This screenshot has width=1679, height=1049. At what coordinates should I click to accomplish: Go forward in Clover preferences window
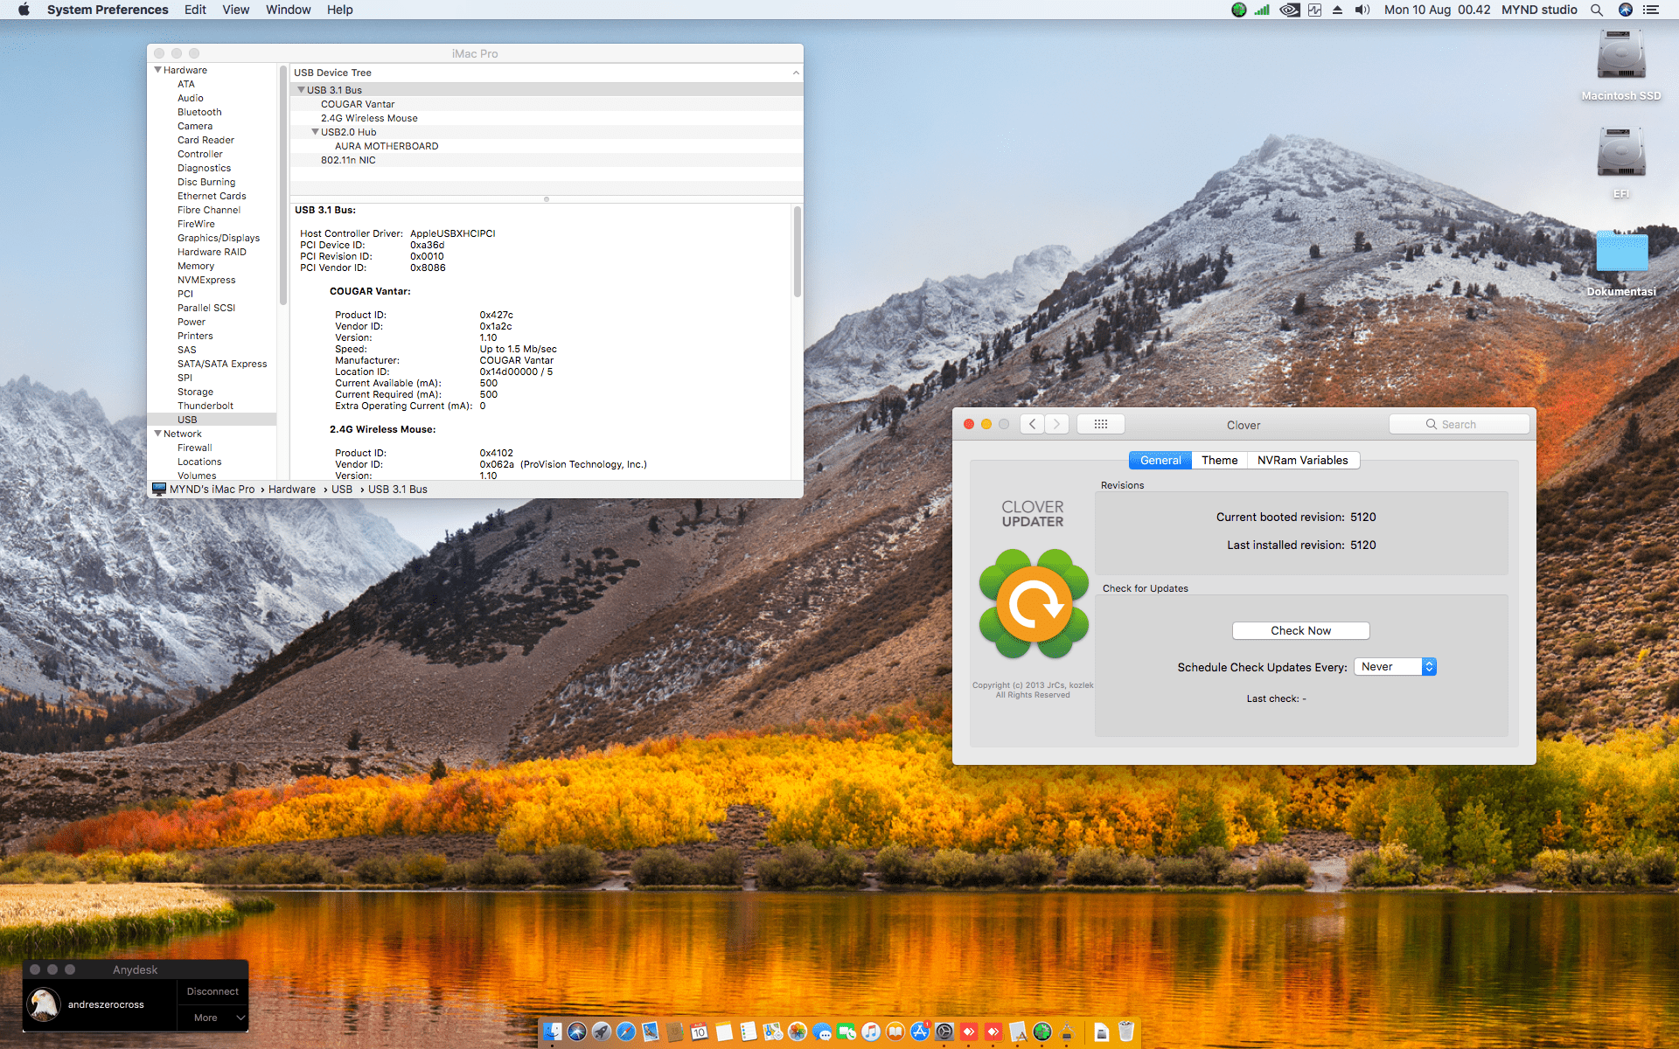click(x=1056, y=424)
